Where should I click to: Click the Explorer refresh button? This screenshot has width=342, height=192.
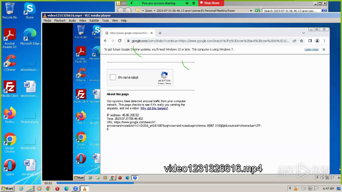258,11
